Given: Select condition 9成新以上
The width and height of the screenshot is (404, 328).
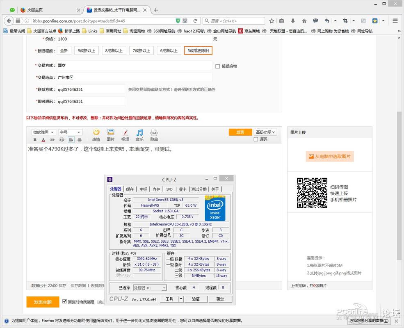Looking at the screenshot, I should (86, 51).
